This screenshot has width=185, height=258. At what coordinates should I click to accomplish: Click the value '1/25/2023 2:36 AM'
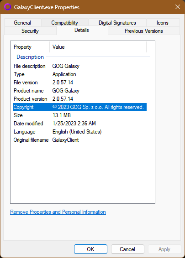click(x=74, y=124)
